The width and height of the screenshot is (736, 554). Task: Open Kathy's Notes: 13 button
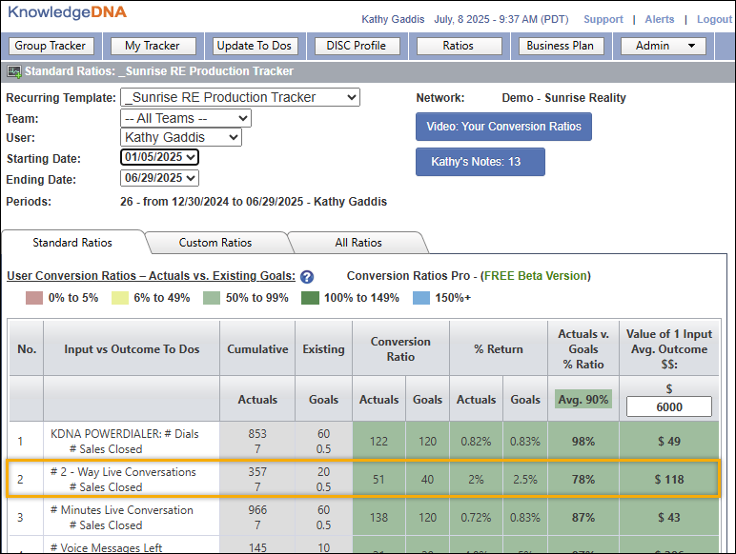[x=480, y=162]
